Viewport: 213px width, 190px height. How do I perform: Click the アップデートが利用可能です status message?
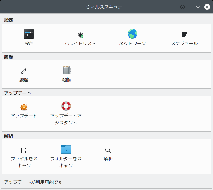point(34,182)
